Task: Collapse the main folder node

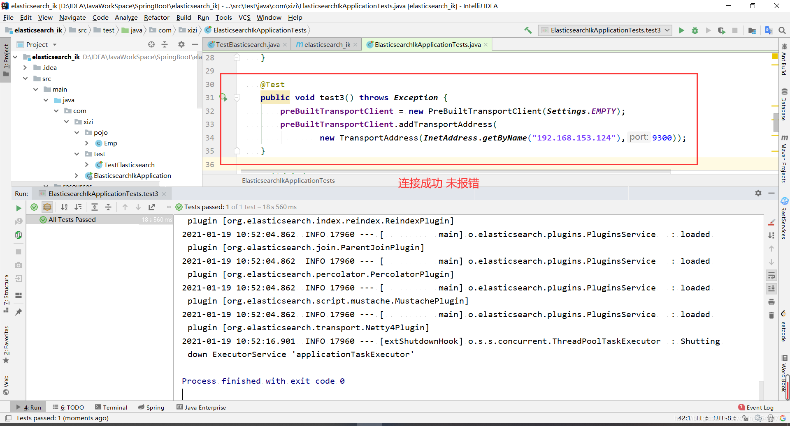Action: tap(35, 89)
